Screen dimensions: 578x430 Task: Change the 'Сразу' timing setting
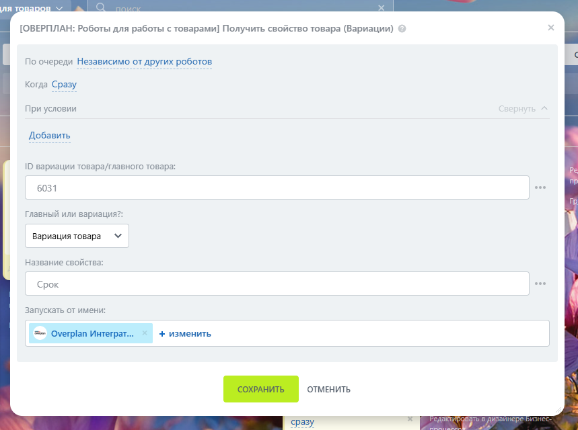64,85
